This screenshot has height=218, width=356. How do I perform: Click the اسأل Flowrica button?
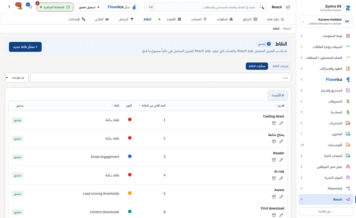pos(122,7)
